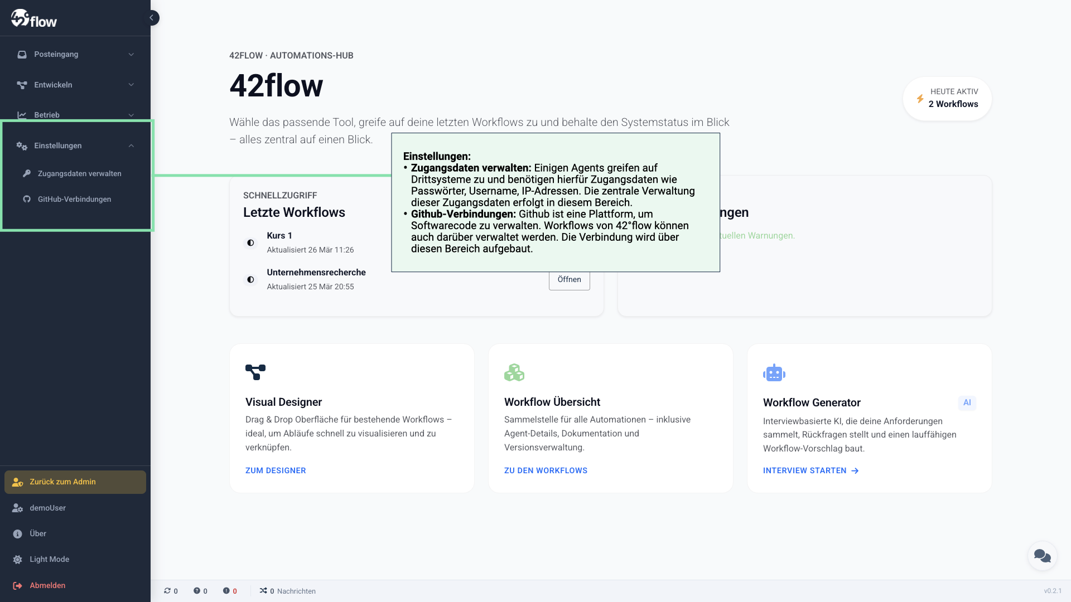
Task: Click the Öffnen button for Unternehmensrecherche
Action: click(569, 280)
